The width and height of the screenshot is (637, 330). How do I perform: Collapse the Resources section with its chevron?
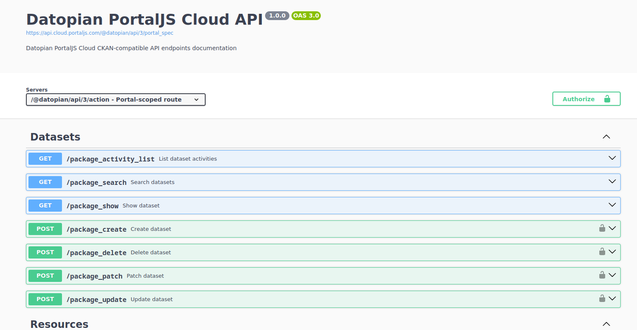tap(606, 324)
